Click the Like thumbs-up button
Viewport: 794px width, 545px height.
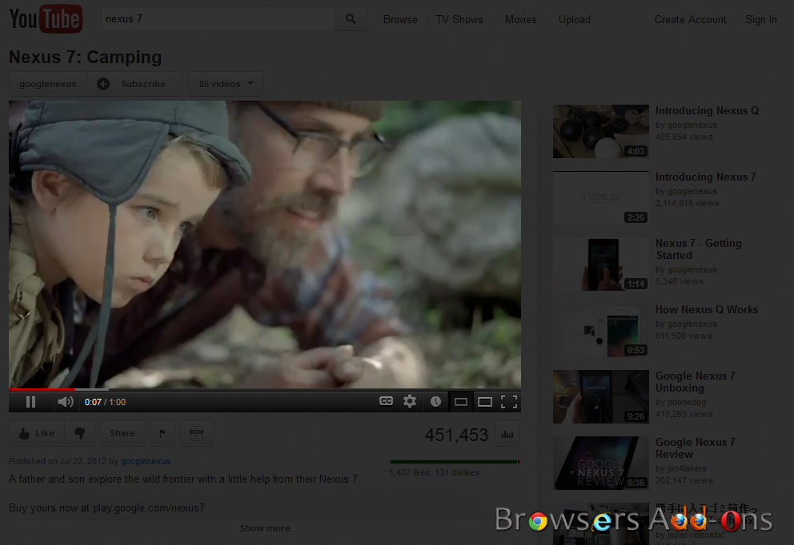(37, 433)
